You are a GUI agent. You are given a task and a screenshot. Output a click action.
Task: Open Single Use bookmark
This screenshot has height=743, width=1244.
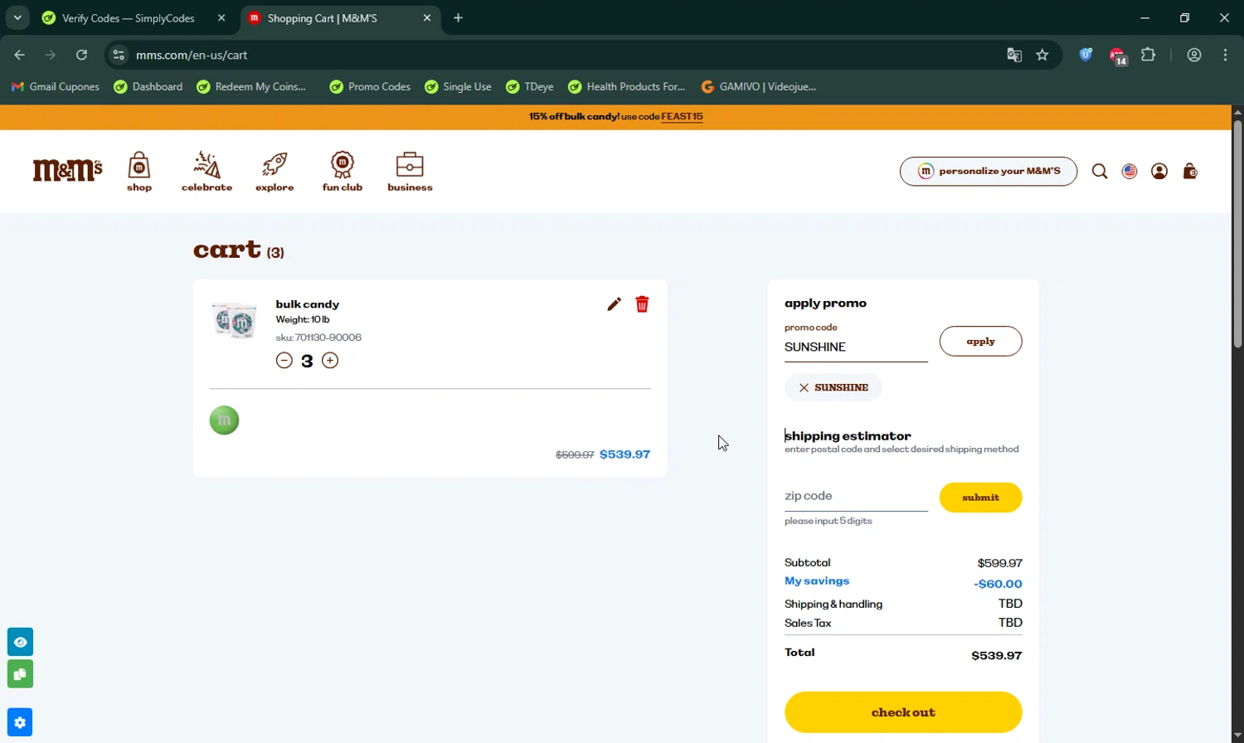[458, 86]
